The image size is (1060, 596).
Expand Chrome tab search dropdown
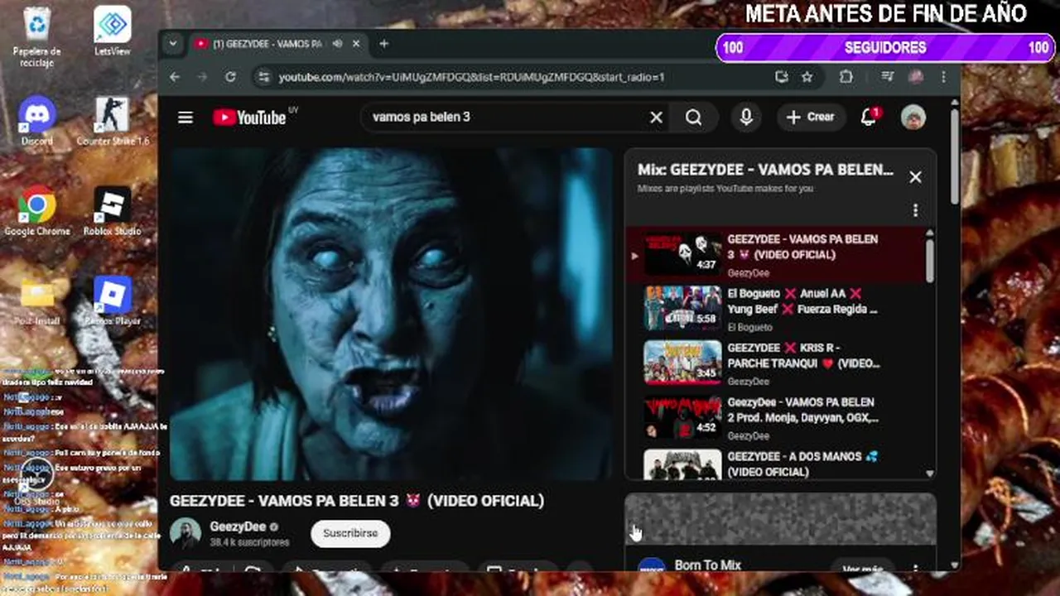172,44
